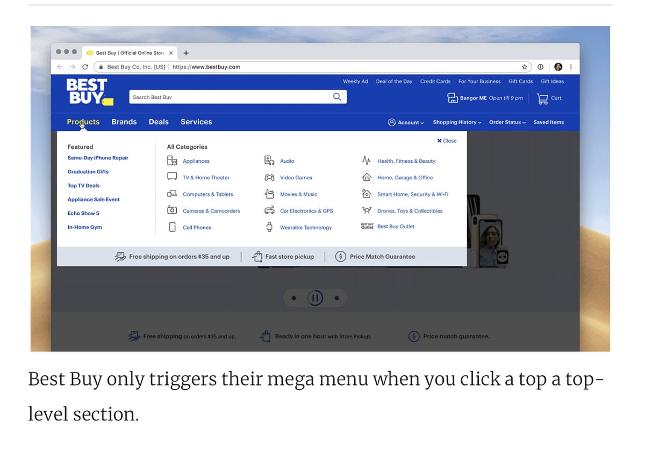The width and height of the screenshot is (645, 465).
Task: Open a new browser tab
Action: [186, 53]
